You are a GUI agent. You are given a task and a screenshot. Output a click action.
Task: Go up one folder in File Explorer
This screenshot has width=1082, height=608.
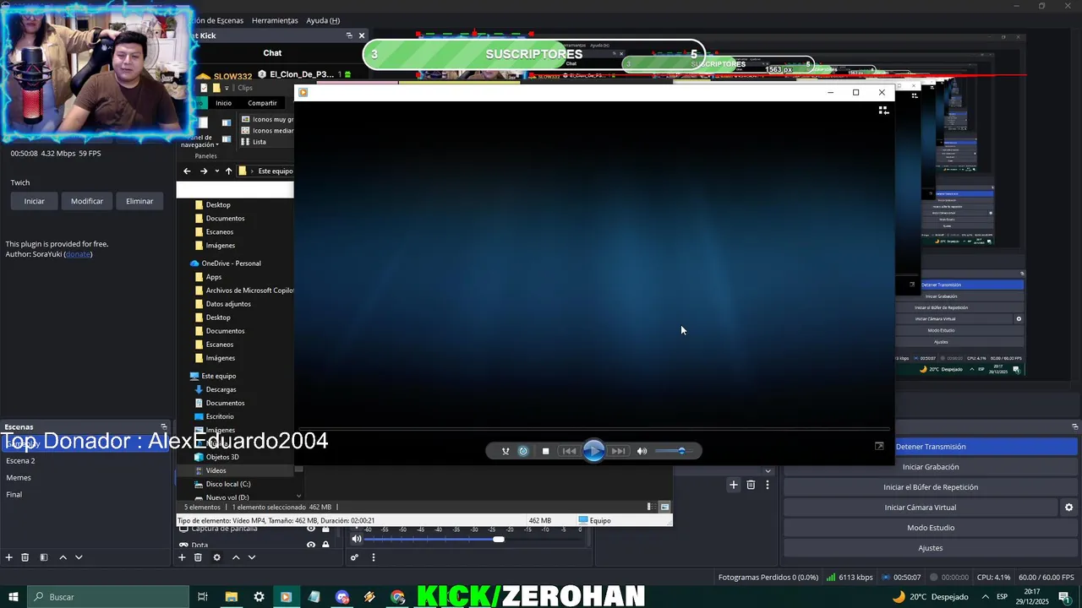click(x=228, y=171)
